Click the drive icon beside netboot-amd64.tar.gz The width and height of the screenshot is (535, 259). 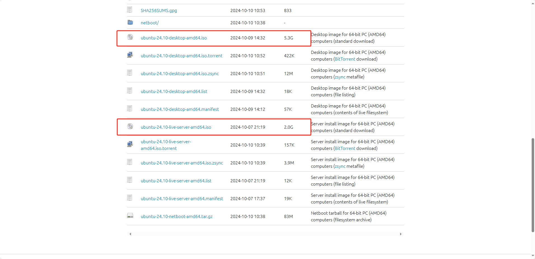coord(130,216)
